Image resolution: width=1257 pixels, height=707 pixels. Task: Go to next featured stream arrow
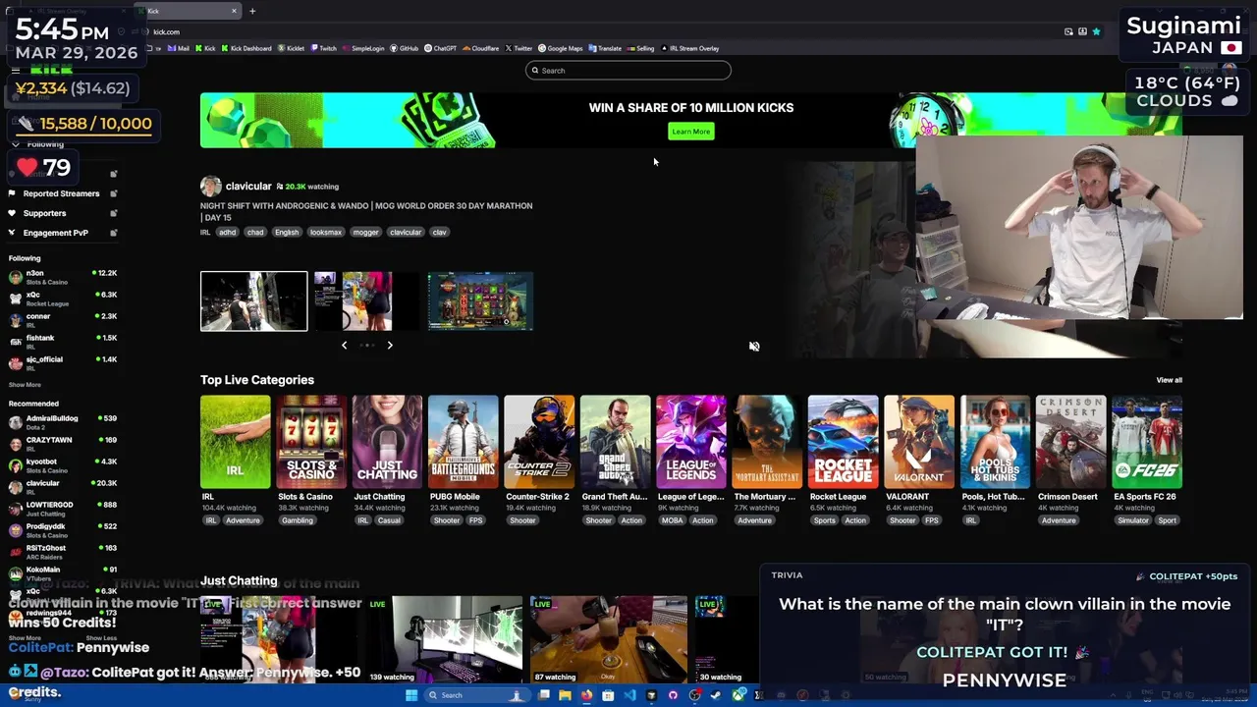pos(390,346)
